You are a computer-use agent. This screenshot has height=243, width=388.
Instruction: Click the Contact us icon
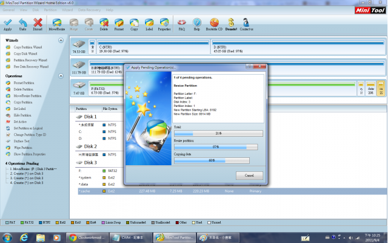pos(246,22)
